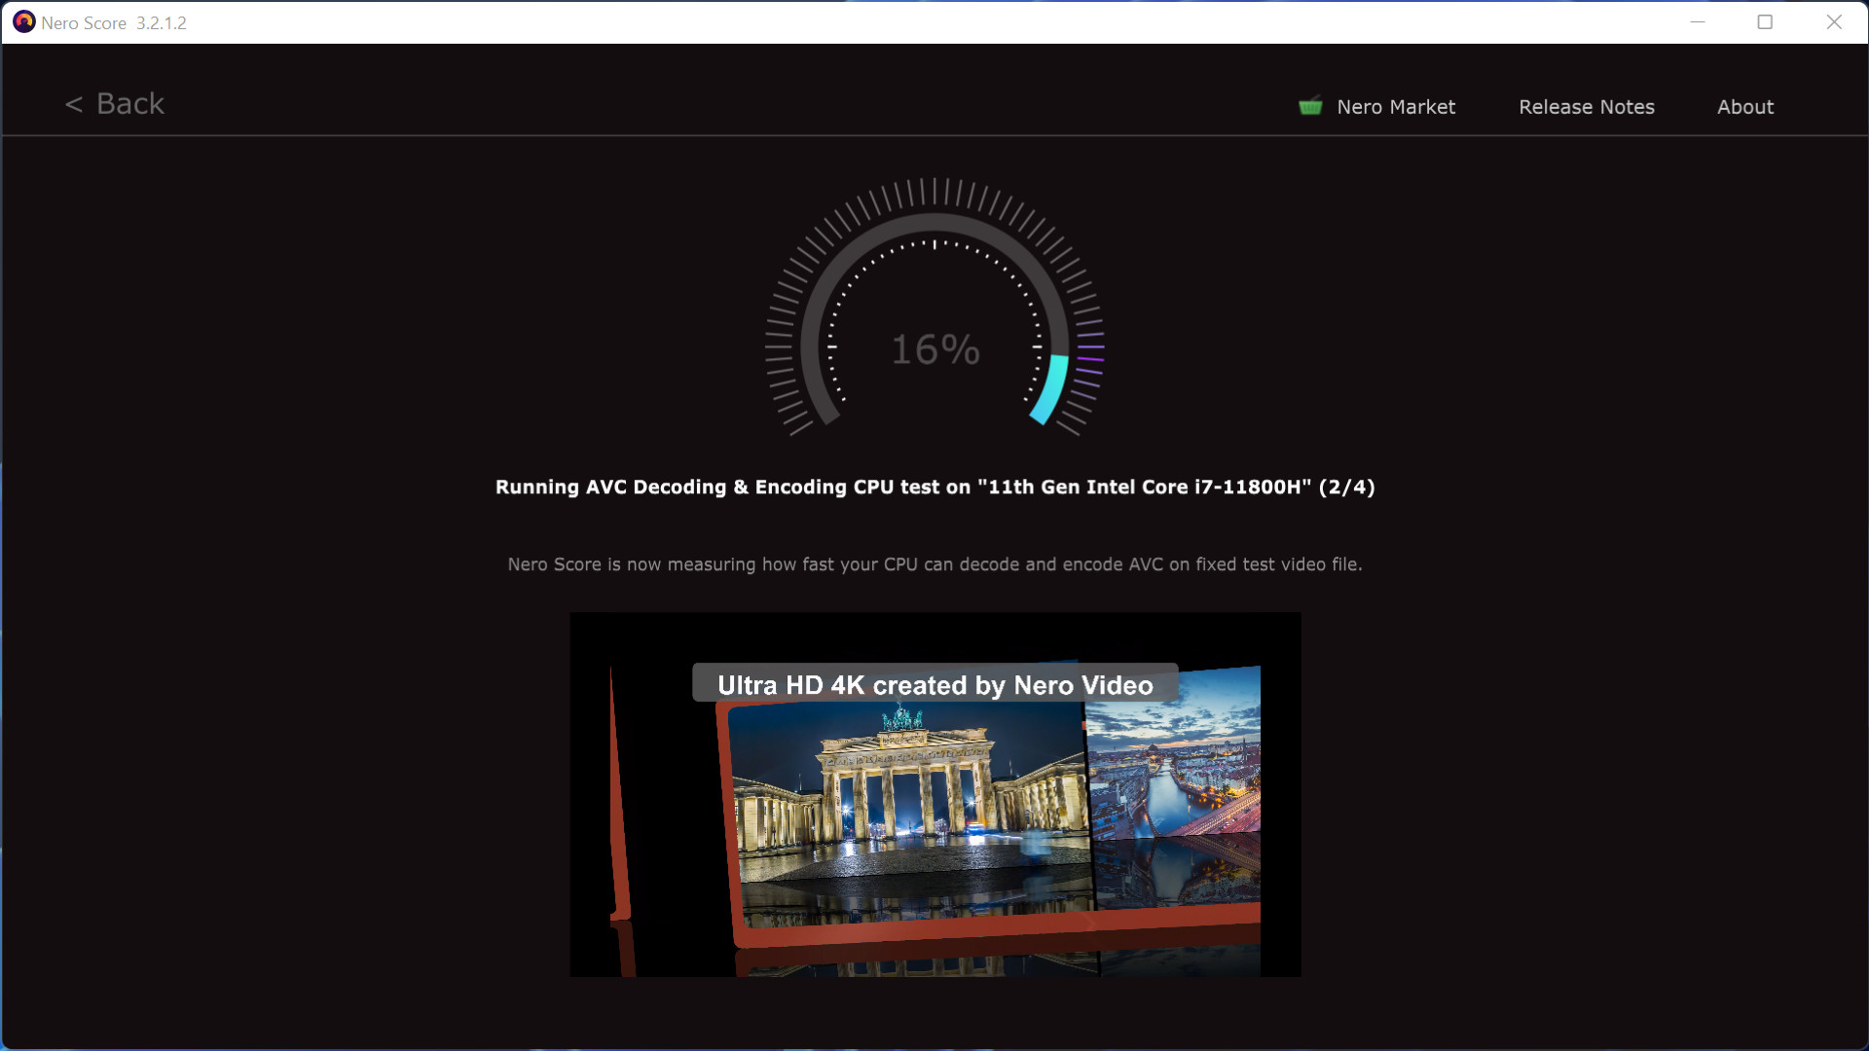This screenshot has height=1051, width=1869.
Task: Click the tick marks around the gauge
Action: [934, 190]
